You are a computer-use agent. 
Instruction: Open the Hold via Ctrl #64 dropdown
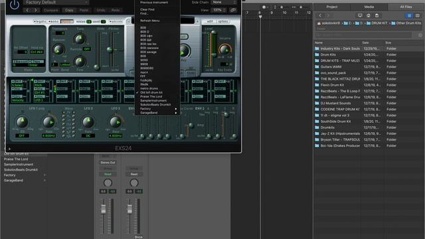click(x=37, y=52)
